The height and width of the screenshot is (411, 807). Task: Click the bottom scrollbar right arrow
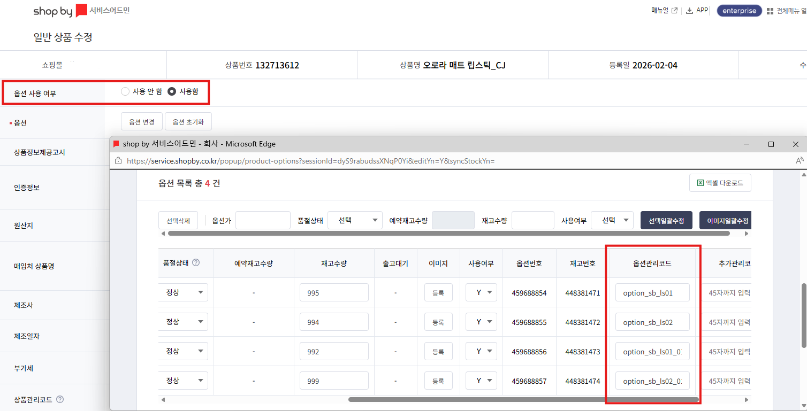747,399
